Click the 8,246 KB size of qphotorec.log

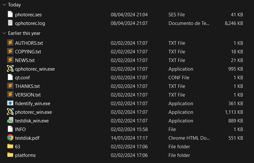tap(234, 23)
